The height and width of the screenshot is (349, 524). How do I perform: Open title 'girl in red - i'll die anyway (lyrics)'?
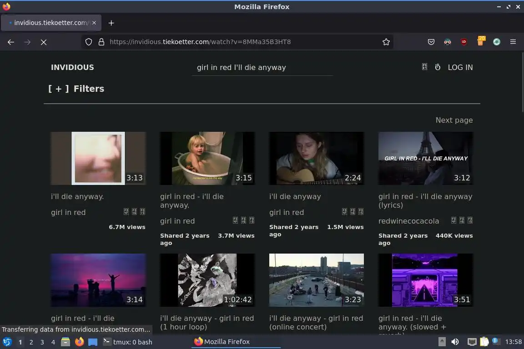pyautogui.click(x=425, y=201)
